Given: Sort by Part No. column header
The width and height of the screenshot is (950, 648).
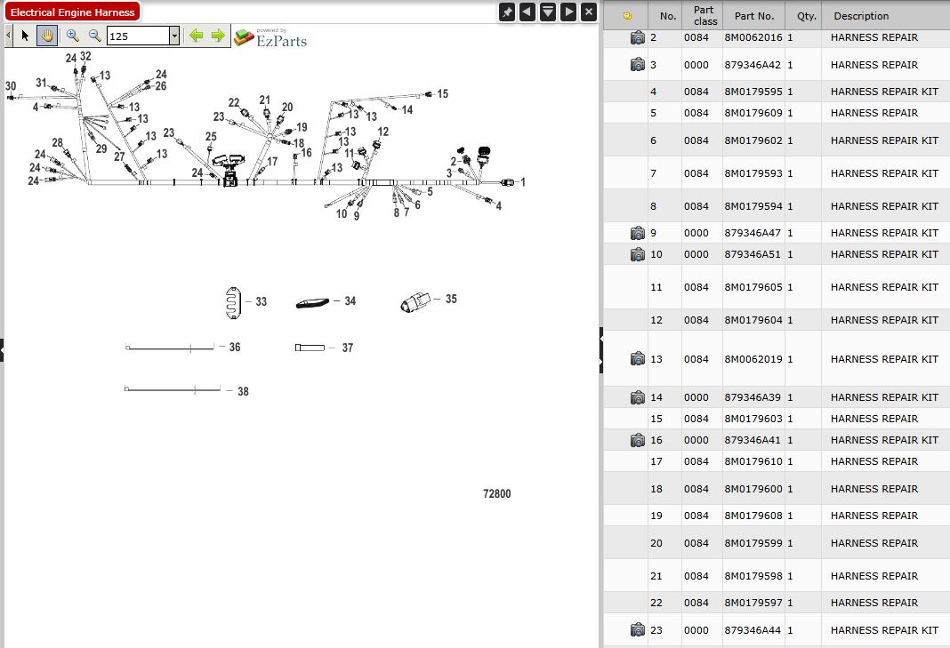Looking at the screenshot, I should (753, 16).
